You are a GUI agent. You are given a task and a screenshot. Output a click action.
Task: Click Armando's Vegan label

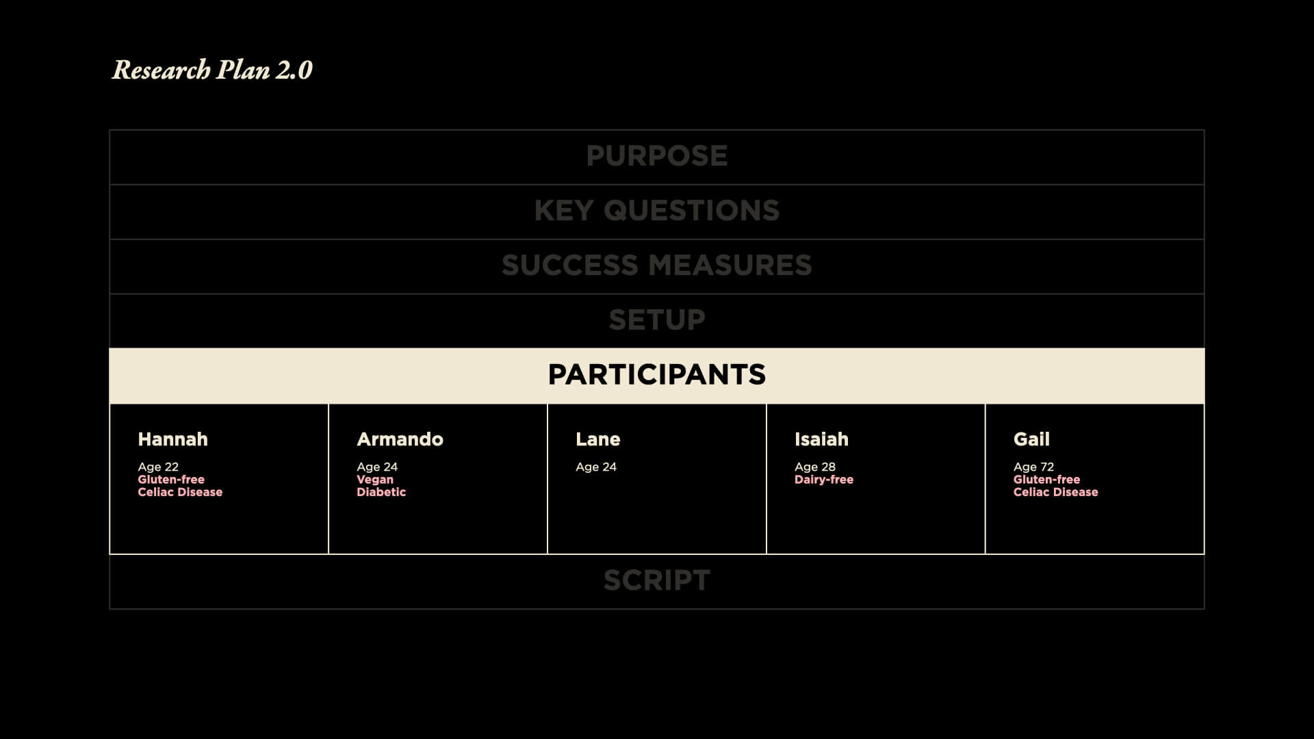coord(375,480)
